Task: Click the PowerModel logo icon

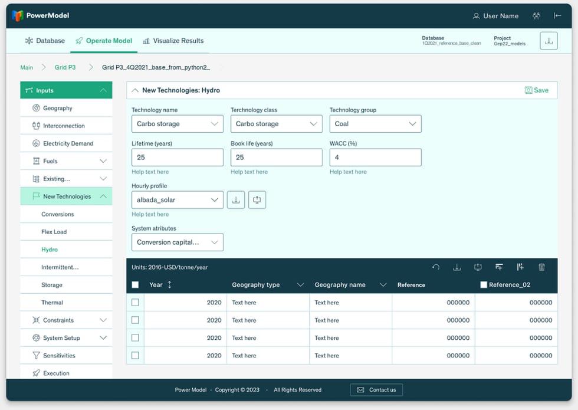Action: pyautogui.click(x=17, y=15)
